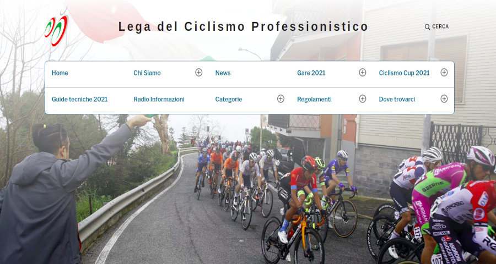496x264 pixels.
Task: Expand the Categorie submenu plus icon
Action: click(281, 99)
